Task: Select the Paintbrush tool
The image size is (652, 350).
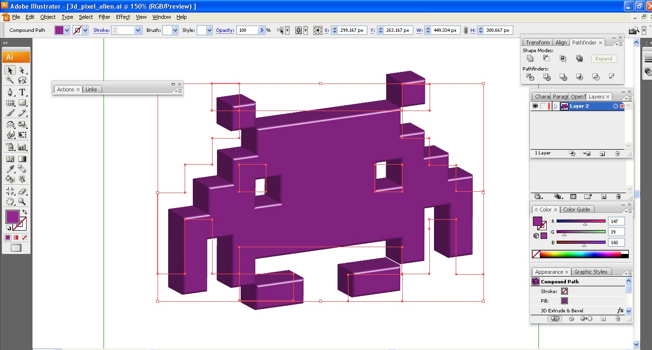Action: pos(10,113)
